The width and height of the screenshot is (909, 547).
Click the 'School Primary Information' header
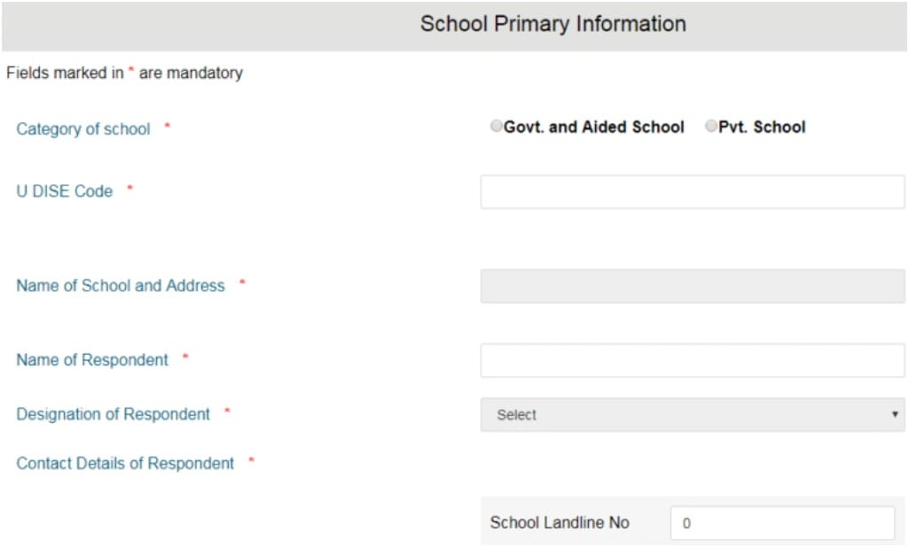pyautogui.click(x=552, y=24)
